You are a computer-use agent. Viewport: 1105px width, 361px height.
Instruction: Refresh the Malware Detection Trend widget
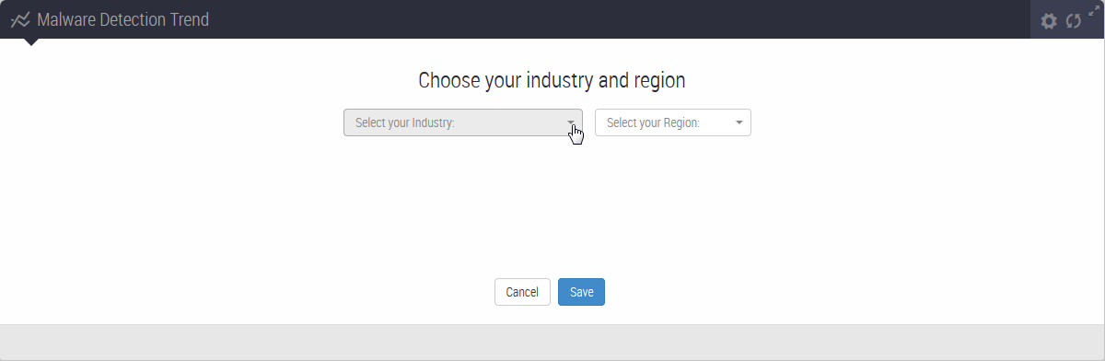pyautogui.click(x=1073, y=21)
